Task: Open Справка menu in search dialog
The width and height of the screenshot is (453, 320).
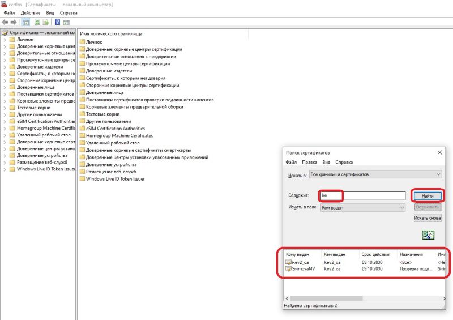Action: (x=344, y=162)
